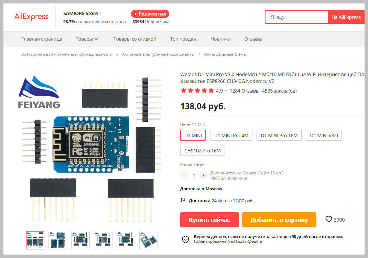Click the wishlist heart icon showing 3990

(x=328, y=219)
